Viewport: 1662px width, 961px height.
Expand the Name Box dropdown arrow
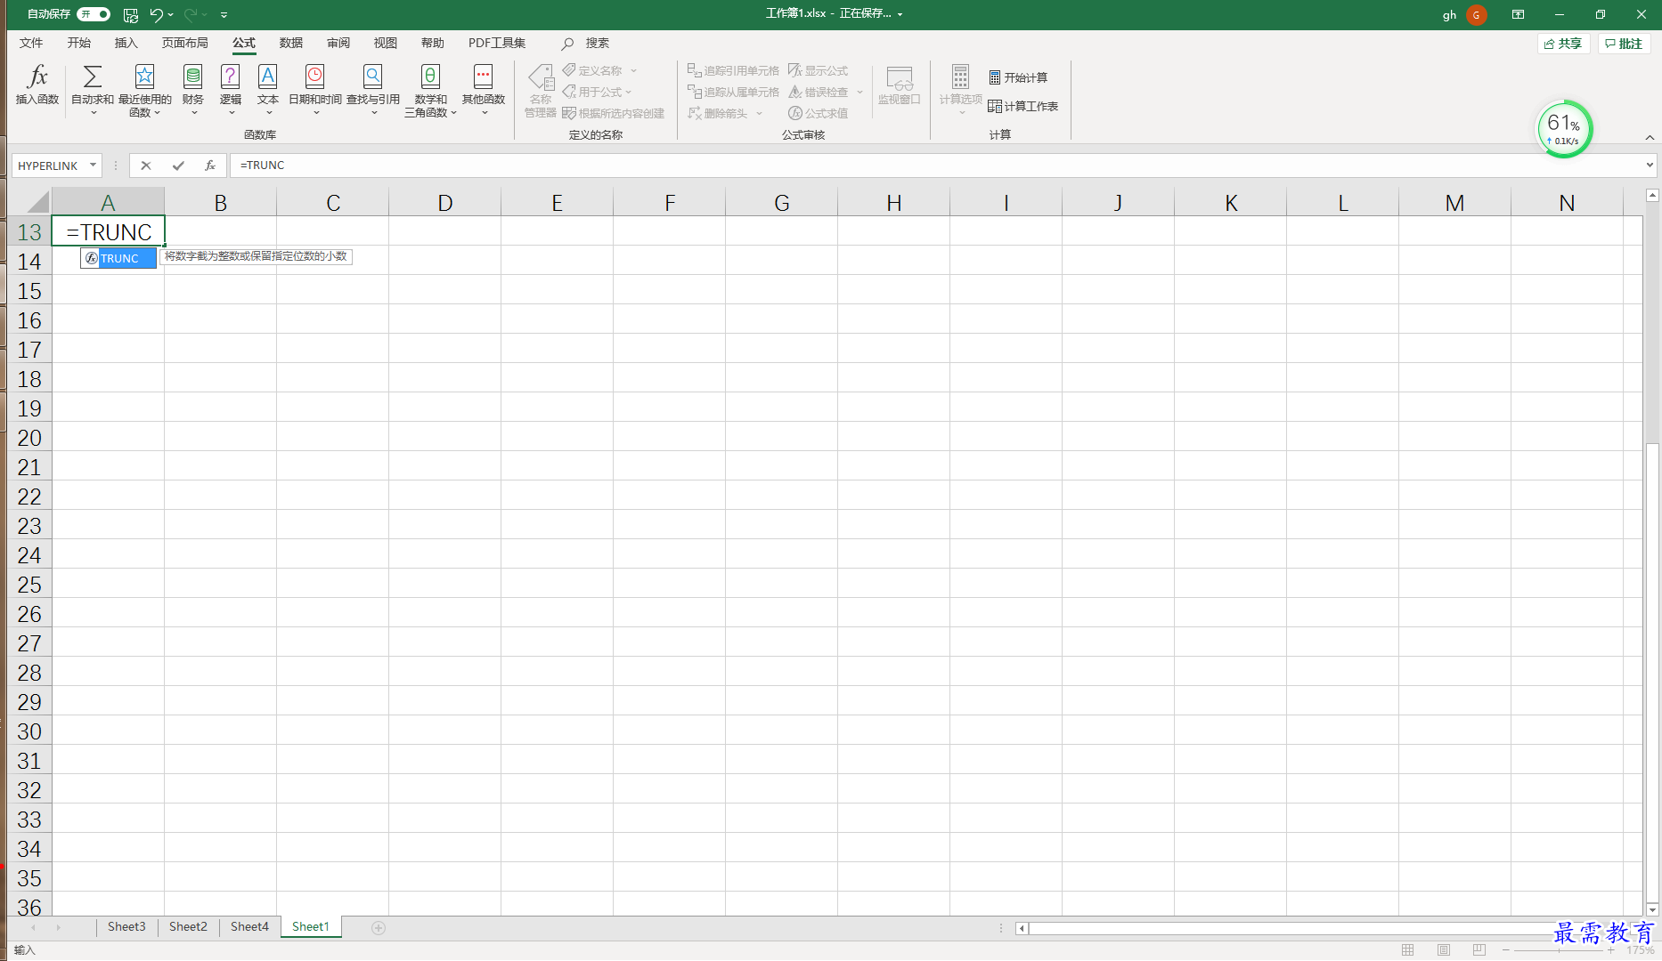click(x=93, y=166)
